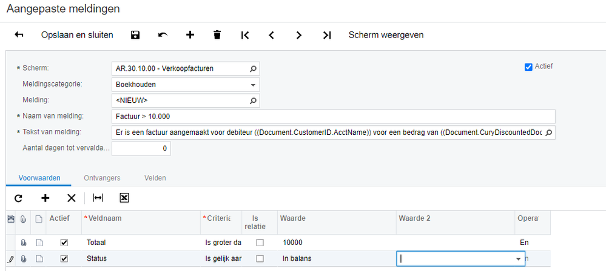Click the undo arrow icon
606x271 pixels.
(x=163, y=35)
